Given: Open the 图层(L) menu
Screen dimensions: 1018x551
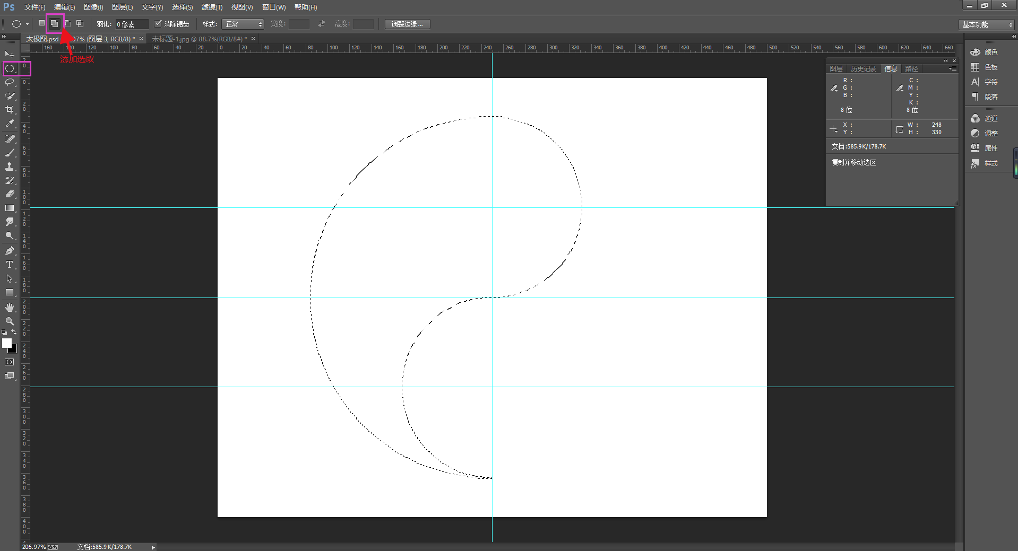Looking at the screenshot, I should 122,7.
